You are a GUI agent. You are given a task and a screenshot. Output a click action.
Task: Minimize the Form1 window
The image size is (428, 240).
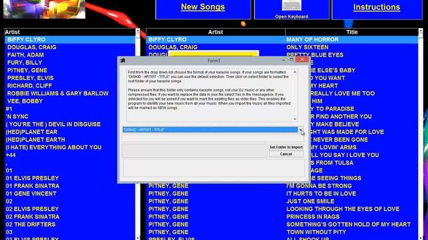click(x=284, y=59)
